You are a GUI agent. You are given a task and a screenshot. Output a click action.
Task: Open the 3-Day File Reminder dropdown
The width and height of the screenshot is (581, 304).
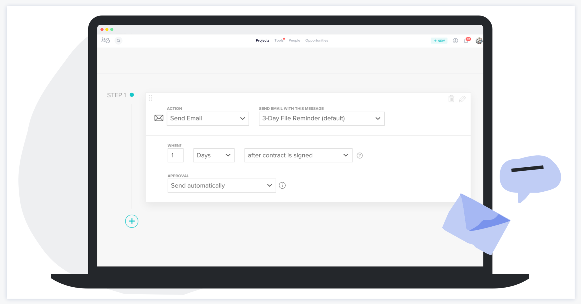(321, 119)
